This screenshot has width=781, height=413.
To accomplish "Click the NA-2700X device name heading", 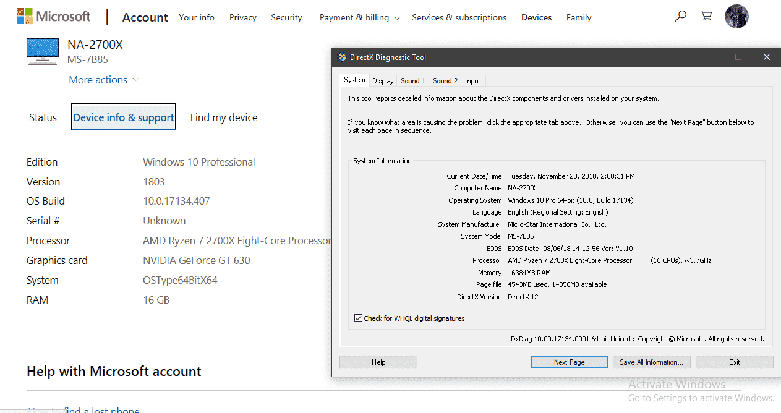I will [x=95, y=45].
